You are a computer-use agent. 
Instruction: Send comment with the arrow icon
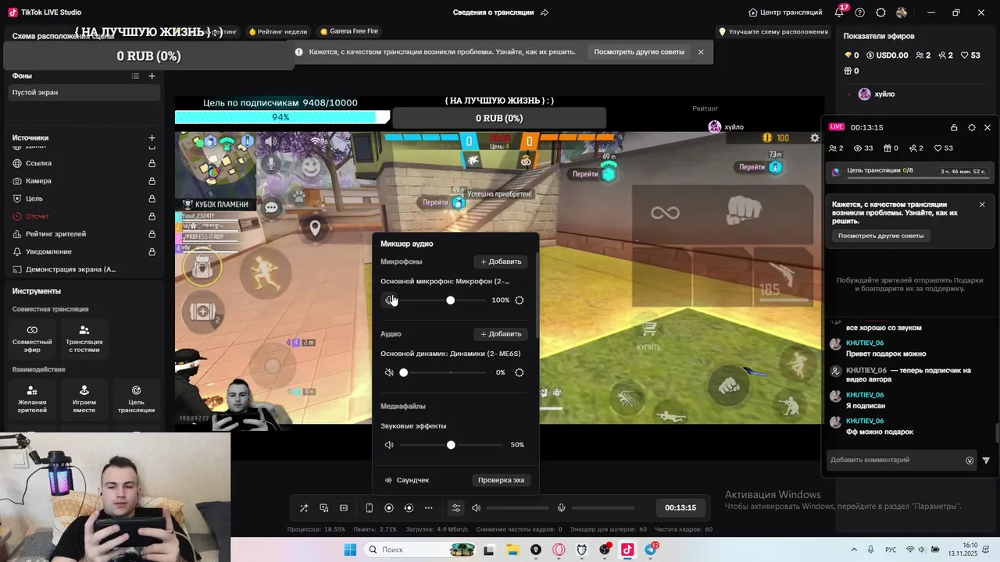pyautogui.click(x=986, y=461)
